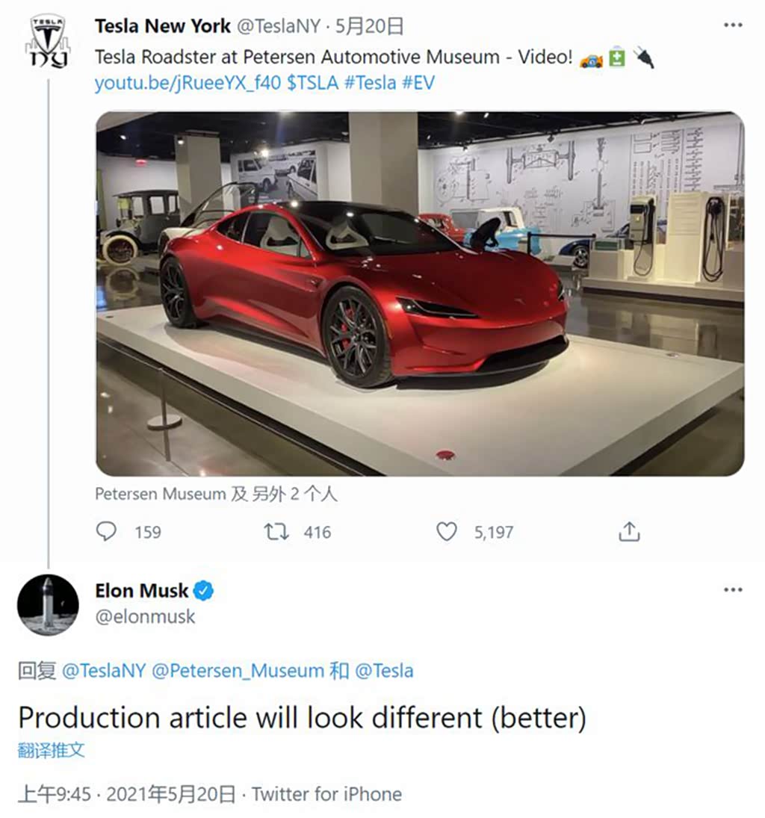Click the share upload icon
765x818 pixels.
coord(630,531)
